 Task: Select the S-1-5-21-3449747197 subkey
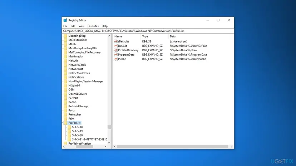tap(89, 139)
